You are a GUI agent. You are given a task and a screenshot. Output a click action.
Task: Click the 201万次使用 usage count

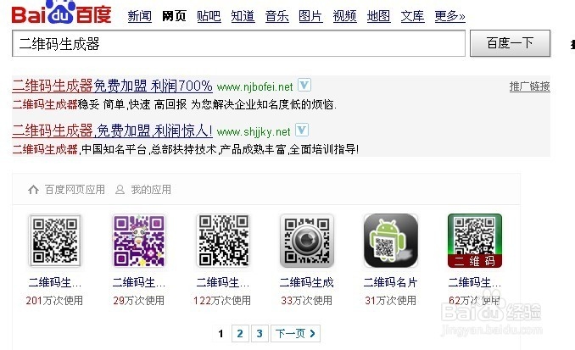[x=54, y=301]
